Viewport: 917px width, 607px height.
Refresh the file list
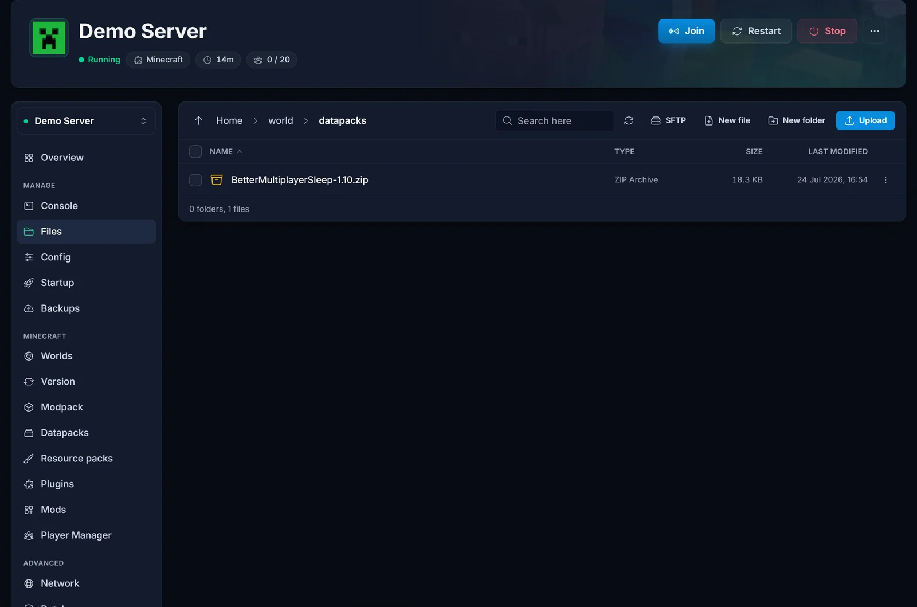click(x=629, y=120)
